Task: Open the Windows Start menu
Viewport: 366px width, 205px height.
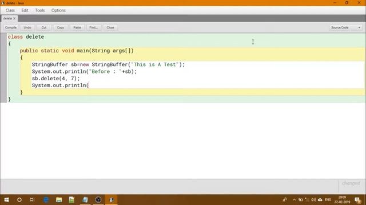Action: 6,200
